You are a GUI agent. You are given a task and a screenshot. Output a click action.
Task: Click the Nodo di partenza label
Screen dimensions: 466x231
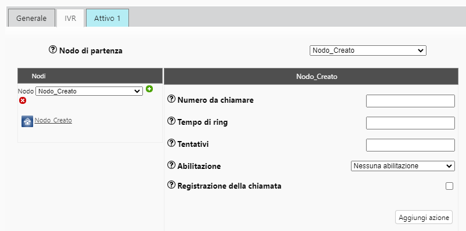pyautogui.click(x=91, y=50)
